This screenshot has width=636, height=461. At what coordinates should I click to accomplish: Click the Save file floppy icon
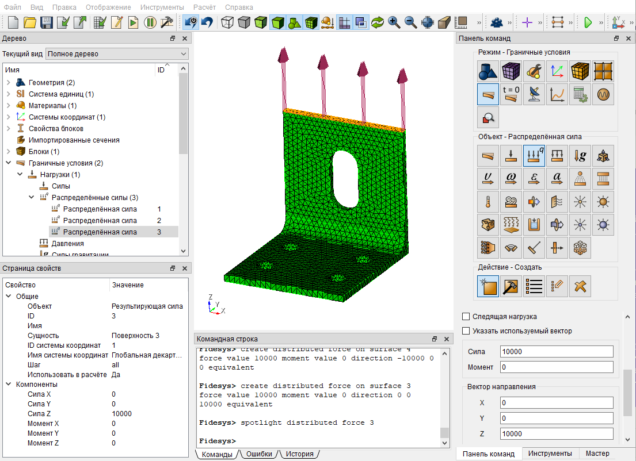[x=47, y=22]
